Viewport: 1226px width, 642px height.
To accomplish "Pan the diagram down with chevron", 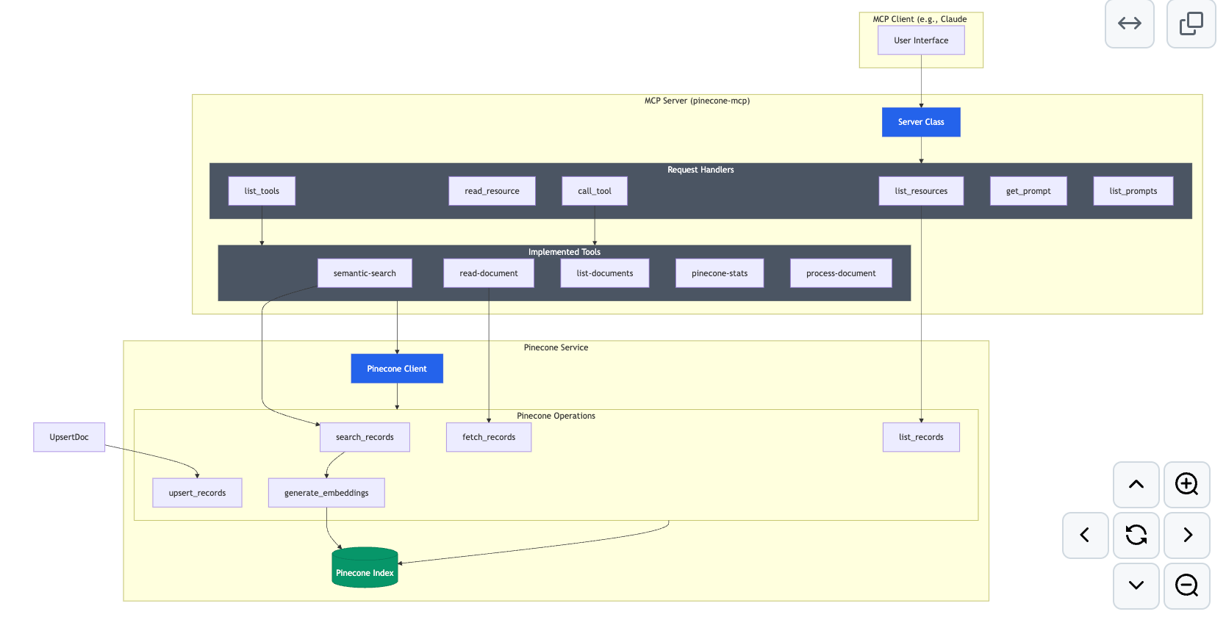I will pyautogui.click(x=1136, y=585).
